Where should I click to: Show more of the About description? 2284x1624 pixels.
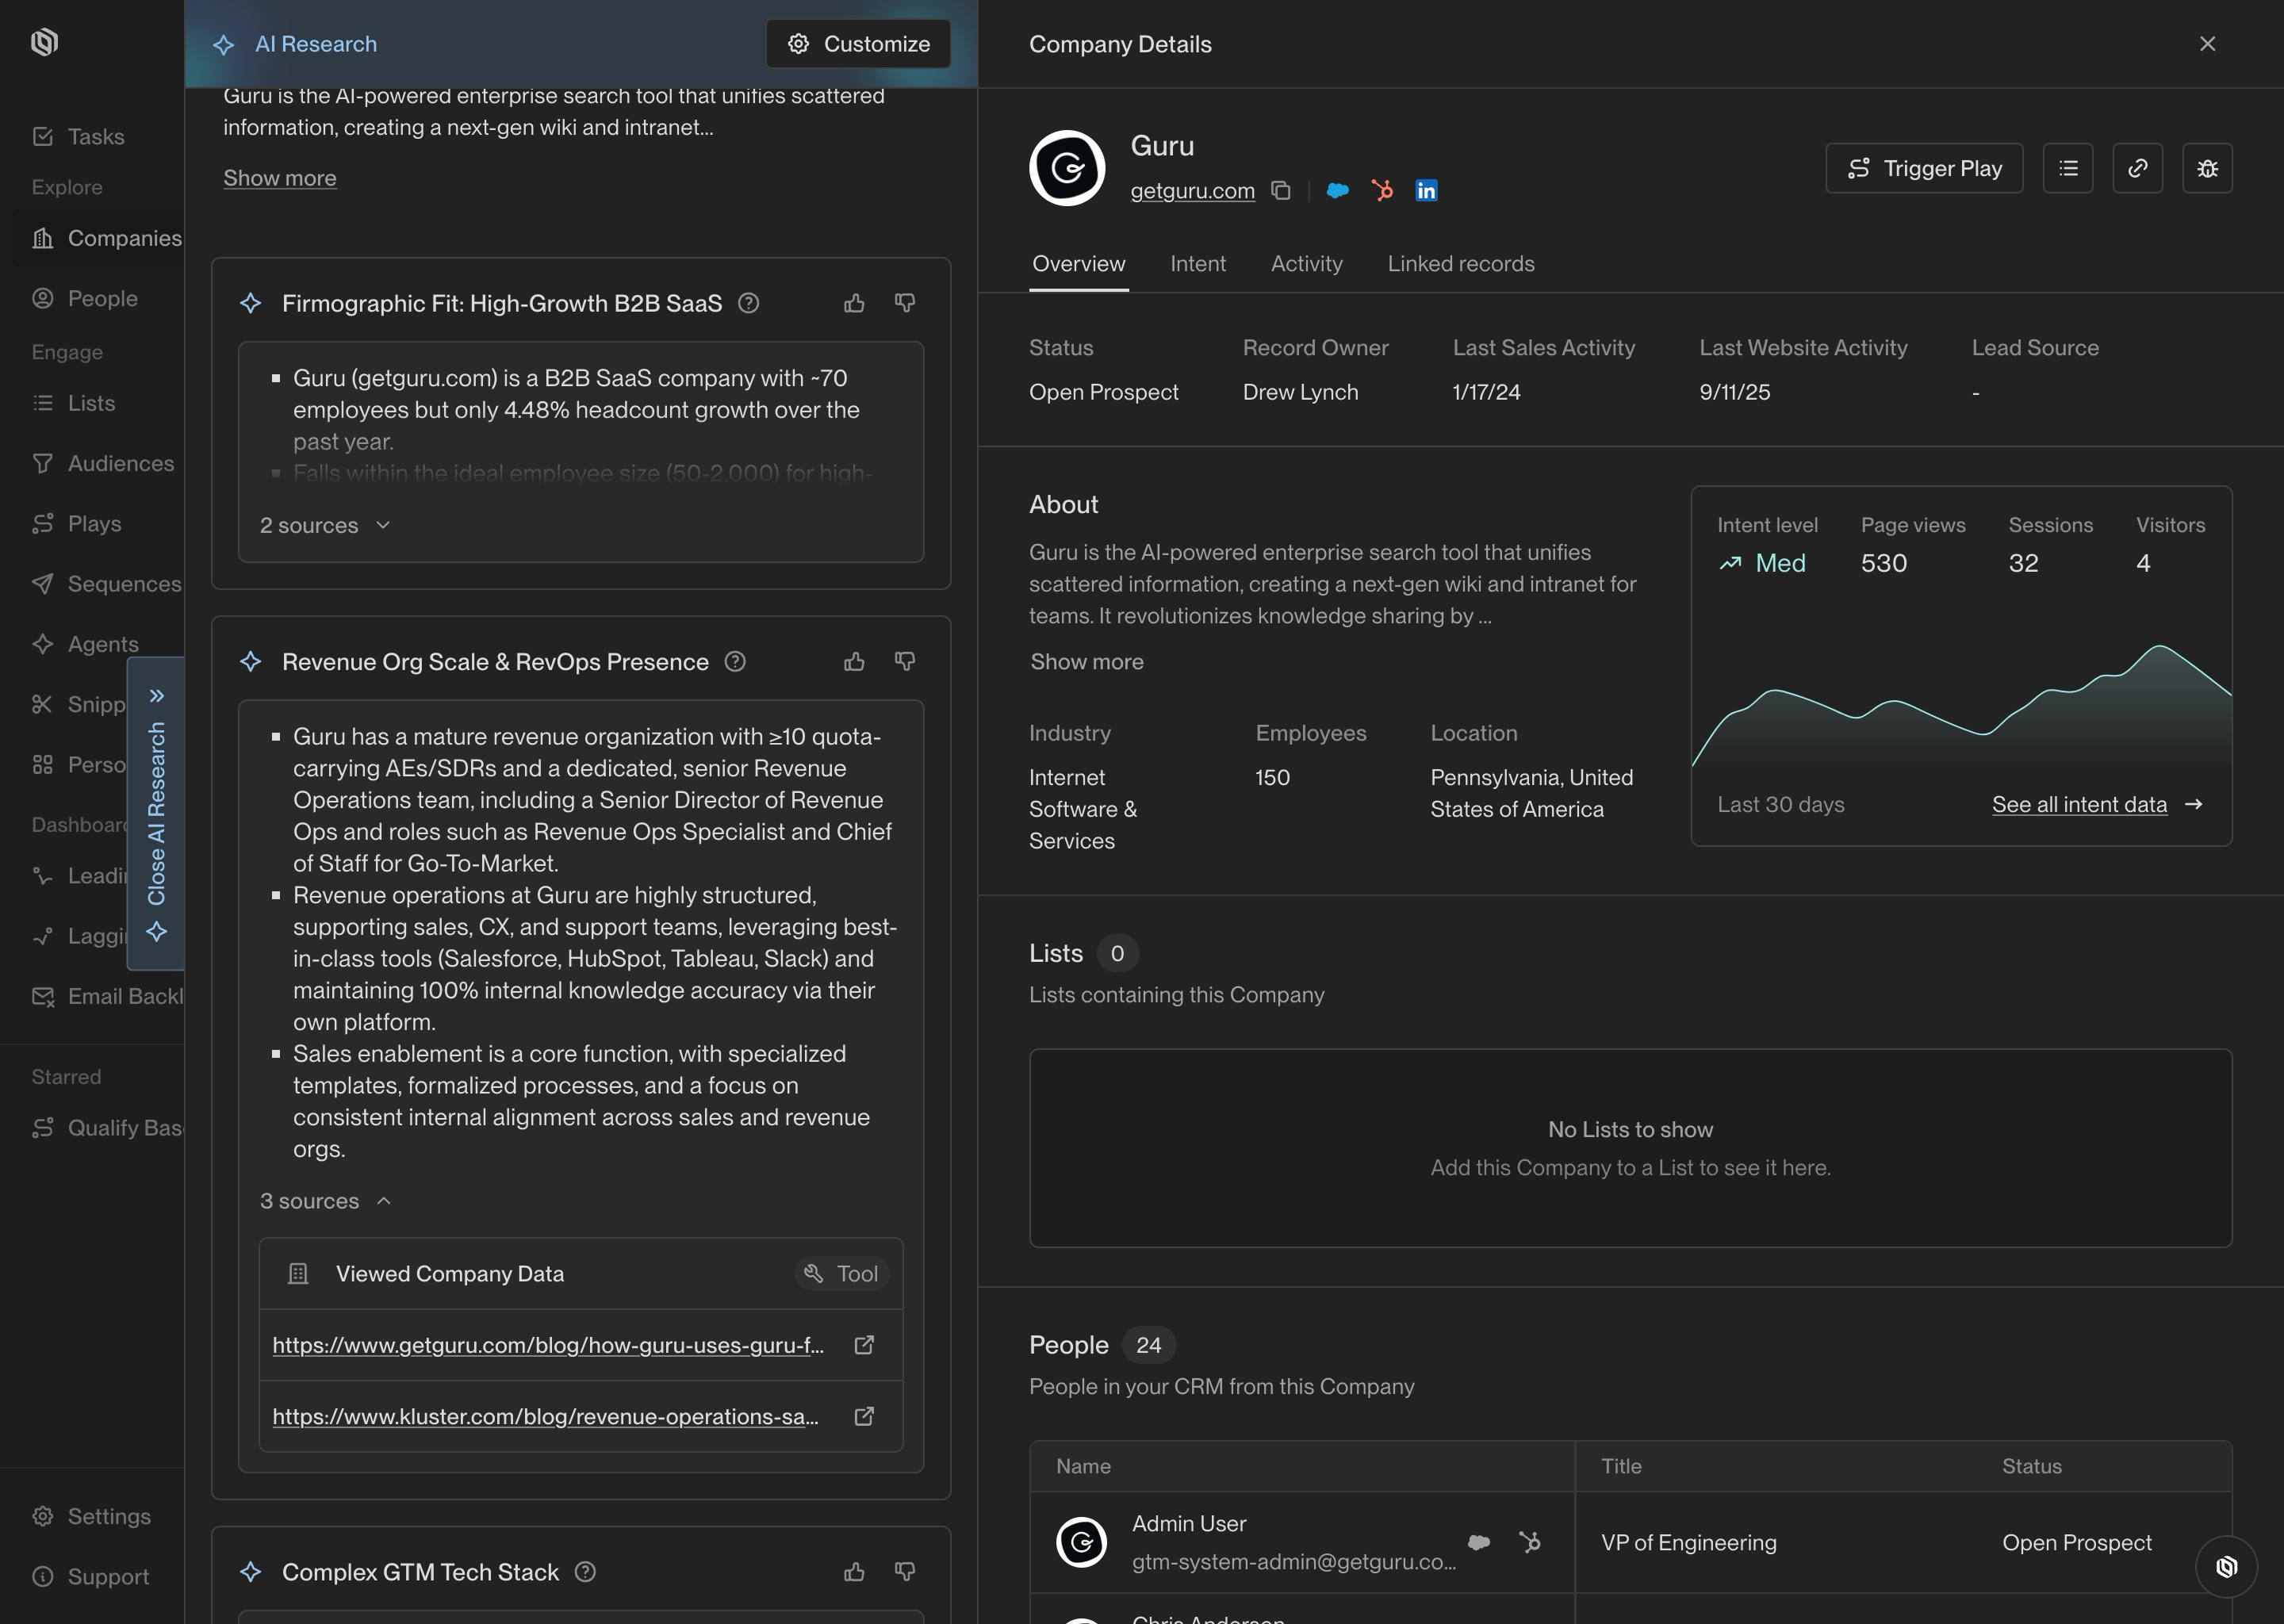click(1087, 661)
